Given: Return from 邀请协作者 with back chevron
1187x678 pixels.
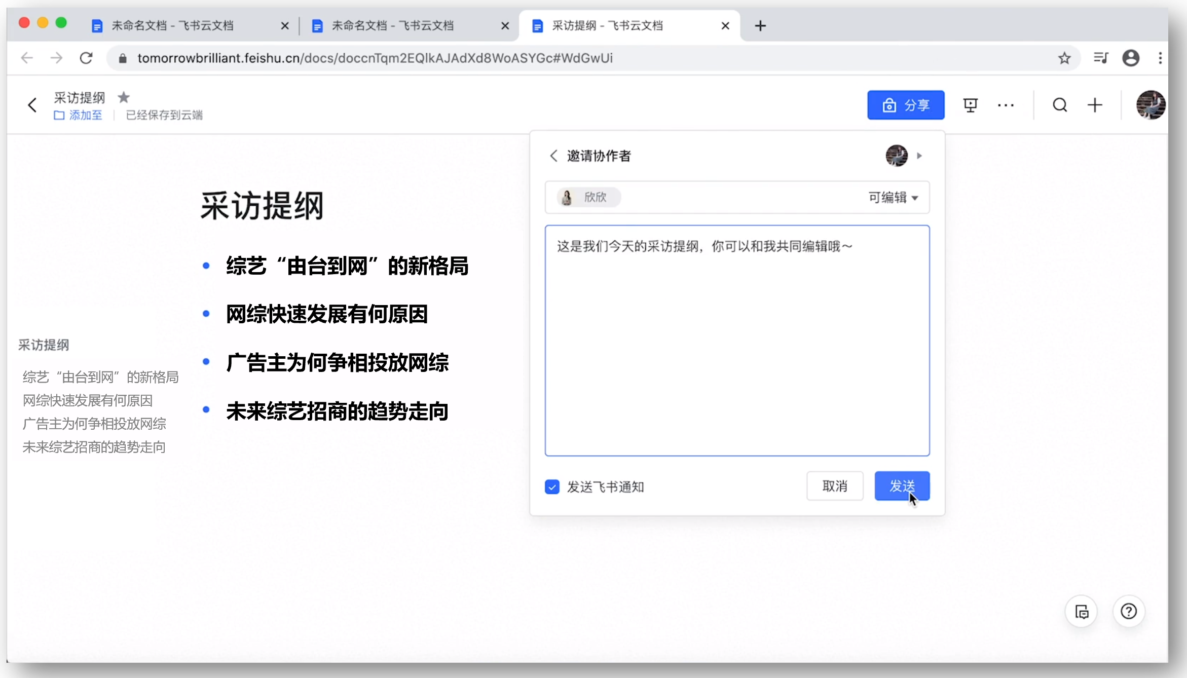Looking at the screenshot, I should (553, 156).
